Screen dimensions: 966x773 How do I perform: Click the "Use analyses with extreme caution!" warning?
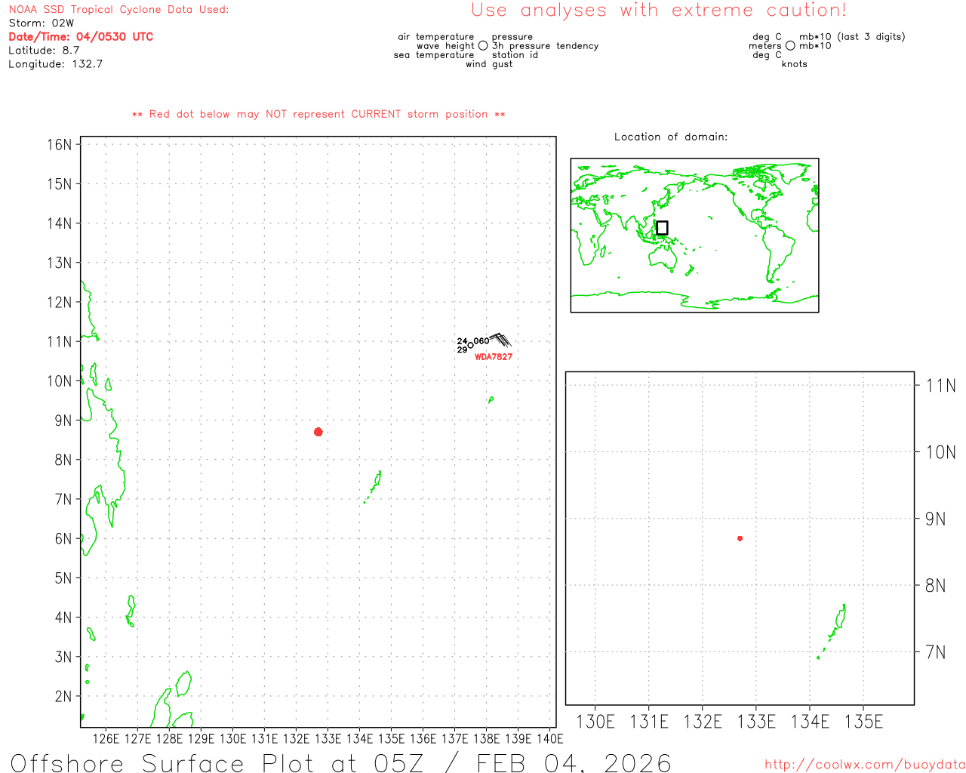click(658, 11)
